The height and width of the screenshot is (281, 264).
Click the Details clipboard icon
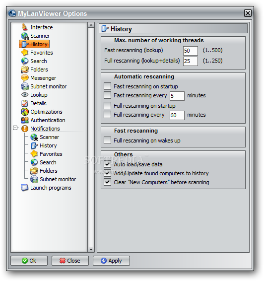pyautogui.click(x=25, y=103)
